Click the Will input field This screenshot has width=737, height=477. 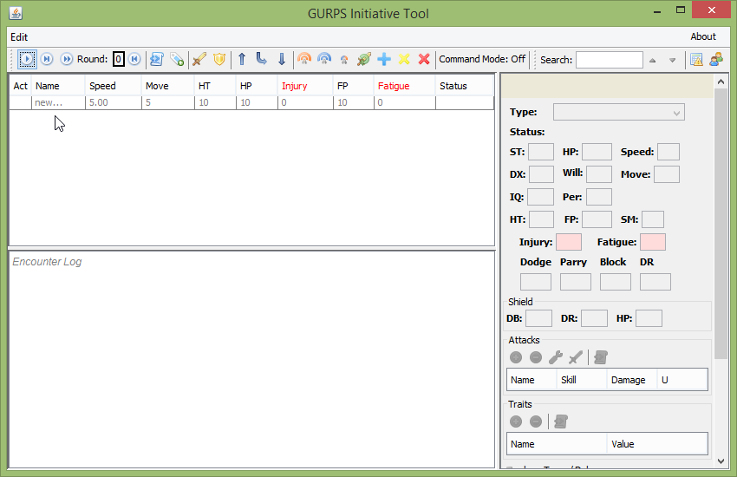599,174
